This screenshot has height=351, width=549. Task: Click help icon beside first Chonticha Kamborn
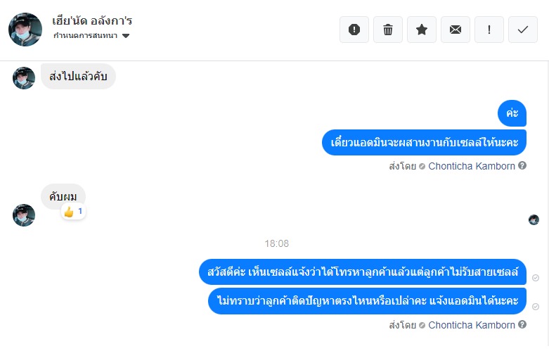tap(522, 167)
